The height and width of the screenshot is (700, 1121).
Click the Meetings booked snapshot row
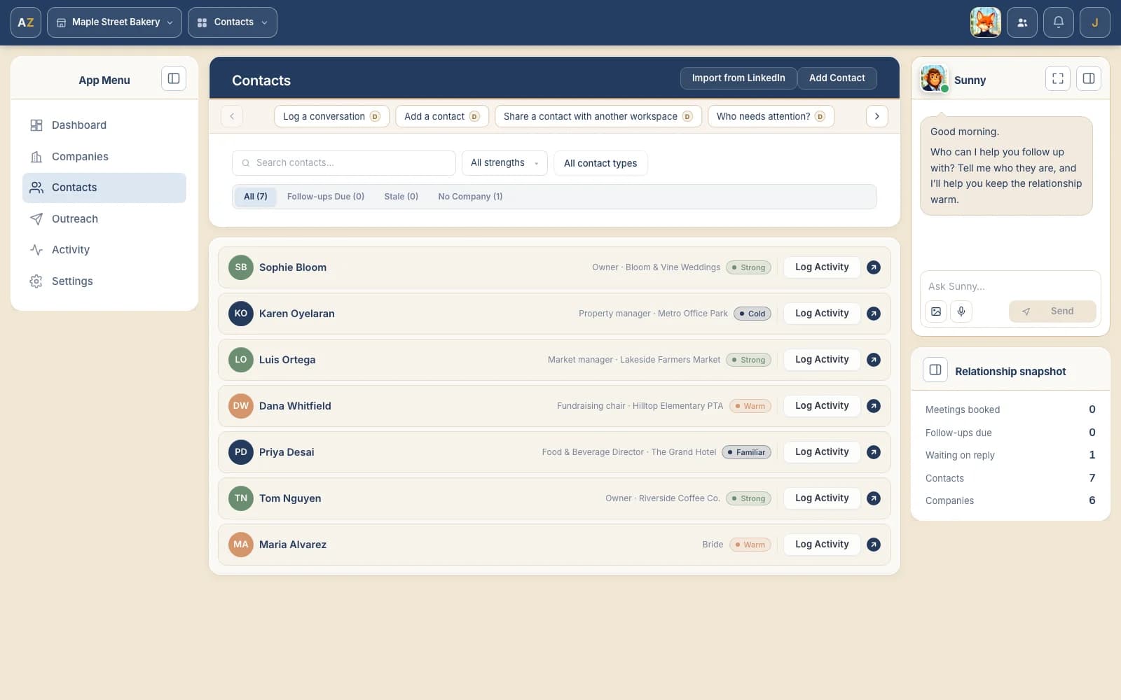1010,409
